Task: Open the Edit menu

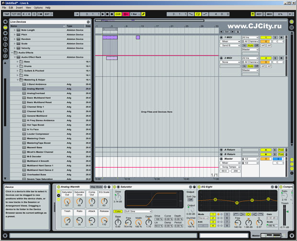Action: tap(11, 8)
